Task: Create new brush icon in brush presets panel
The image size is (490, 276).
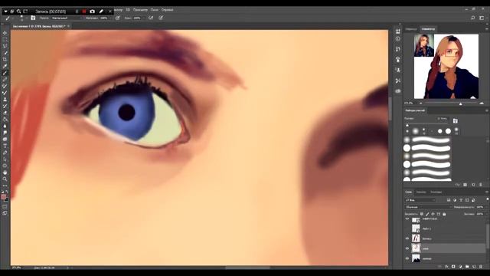Action: [x=473, y=185]
